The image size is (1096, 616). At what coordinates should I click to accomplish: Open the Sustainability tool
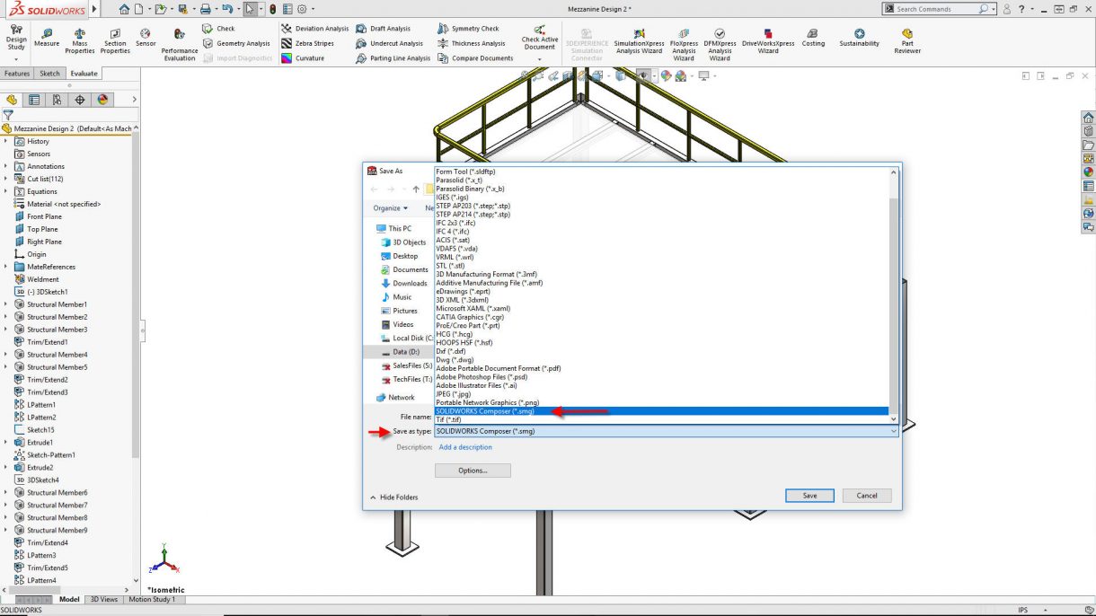pyautogui.click(x=859, y=38)
